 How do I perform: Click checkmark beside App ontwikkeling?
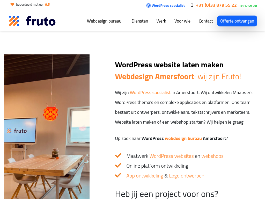coord(118,175)
